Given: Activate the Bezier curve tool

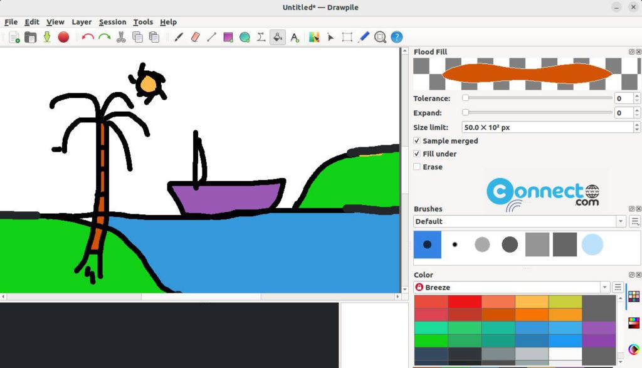Looking at the screenshot, I should click(x=261, y=37).
